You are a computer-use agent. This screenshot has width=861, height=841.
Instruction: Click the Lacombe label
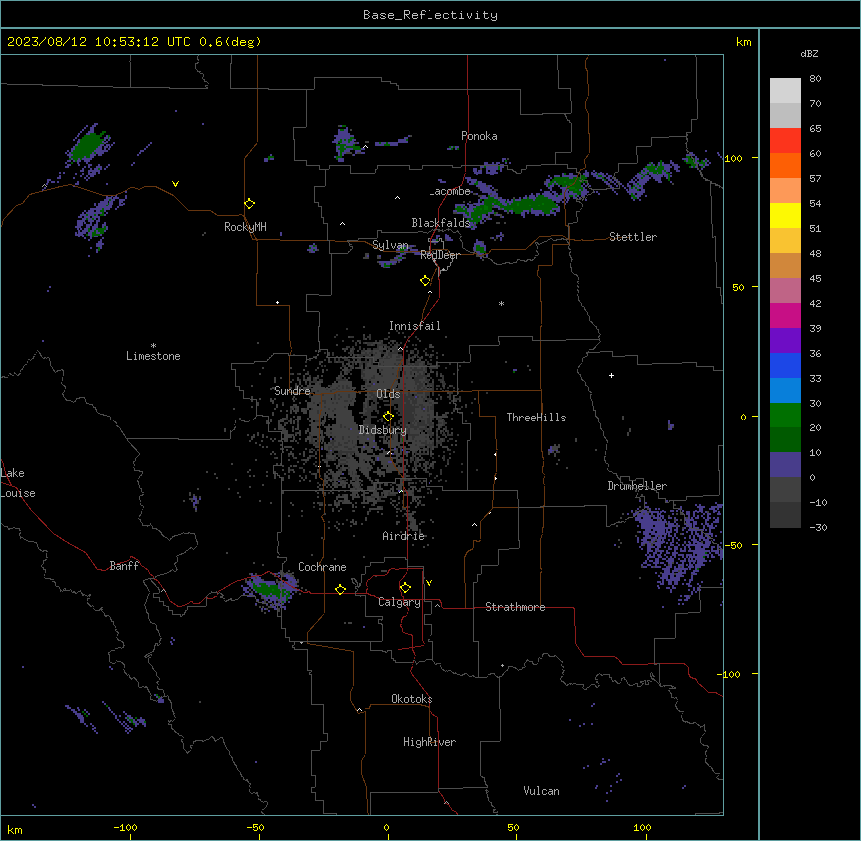click(x=449, y=191)
